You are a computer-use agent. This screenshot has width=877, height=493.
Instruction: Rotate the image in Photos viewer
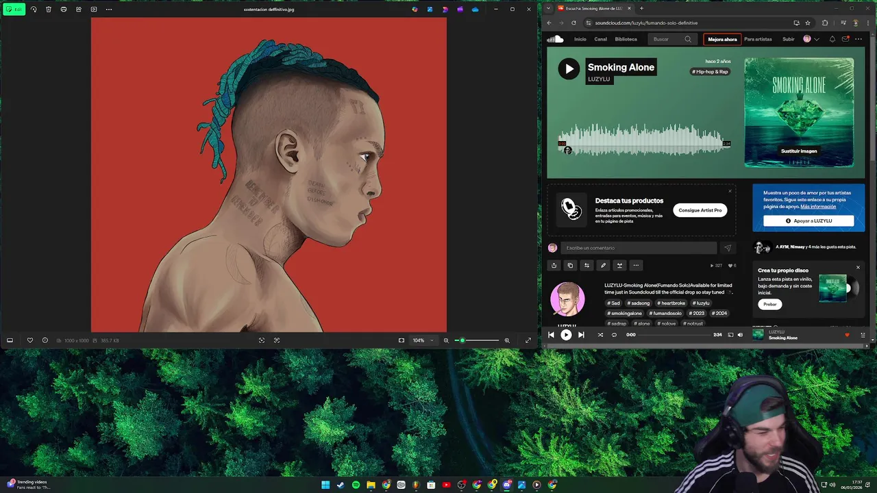[34, 9]
